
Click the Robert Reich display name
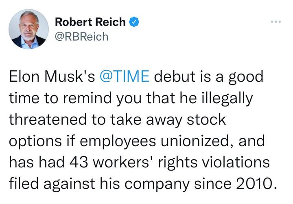[90, 22]
